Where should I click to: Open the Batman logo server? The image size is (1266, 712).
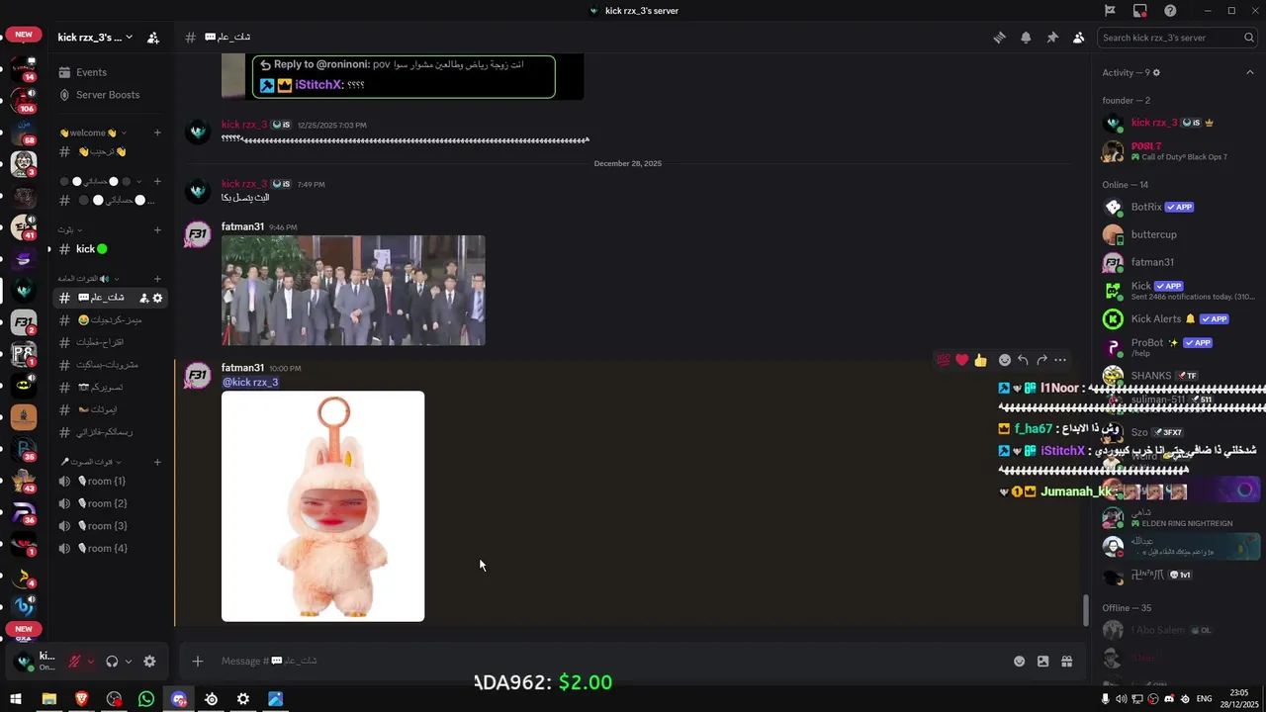click(24, 386)
